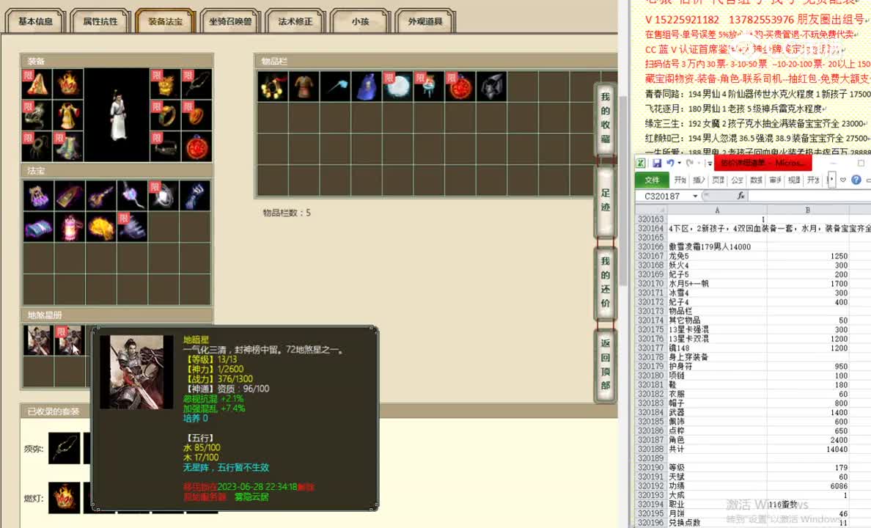Click the yellow robe equipment icon

click(x=68, y=115)
